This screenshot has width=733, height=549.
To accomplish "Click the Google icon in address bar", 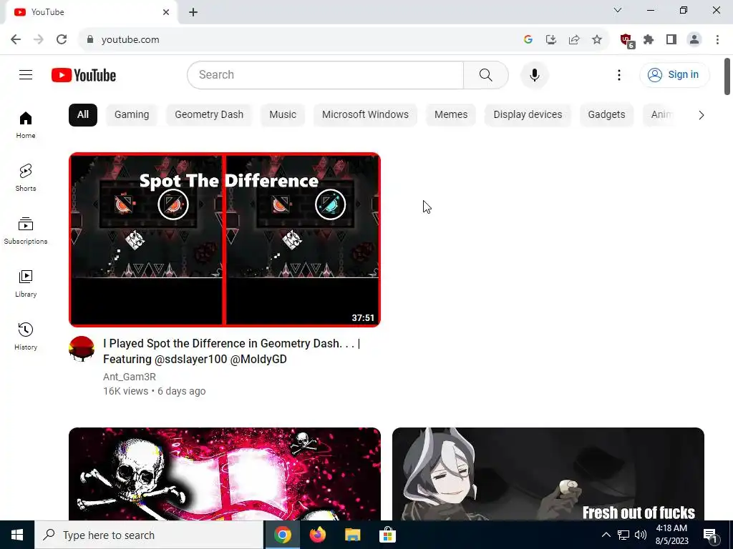I will (528, 40).
